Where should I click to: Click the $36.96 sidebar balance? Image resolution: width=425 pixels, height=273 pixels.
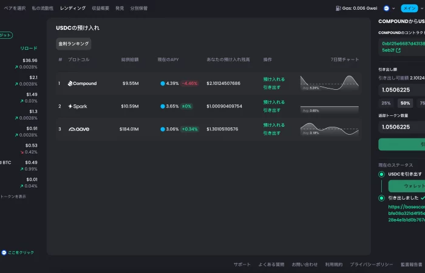[x=30, y=61]
